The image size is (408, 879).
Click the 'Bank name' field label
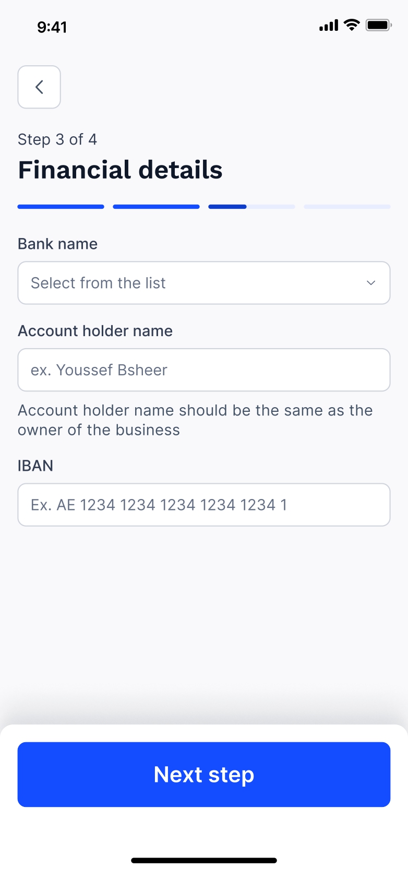[x=58, y=244]
